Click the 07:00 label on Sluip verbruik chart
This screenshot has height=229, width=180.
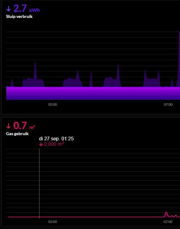[x=168, y=104]
